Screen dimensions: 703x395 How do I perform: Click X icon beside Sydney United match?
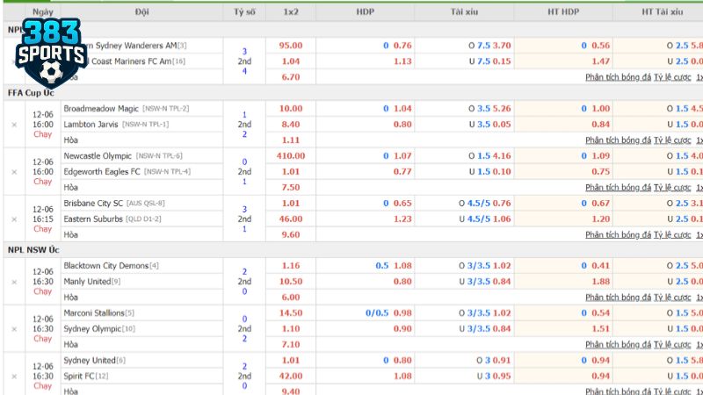point(13,376)
